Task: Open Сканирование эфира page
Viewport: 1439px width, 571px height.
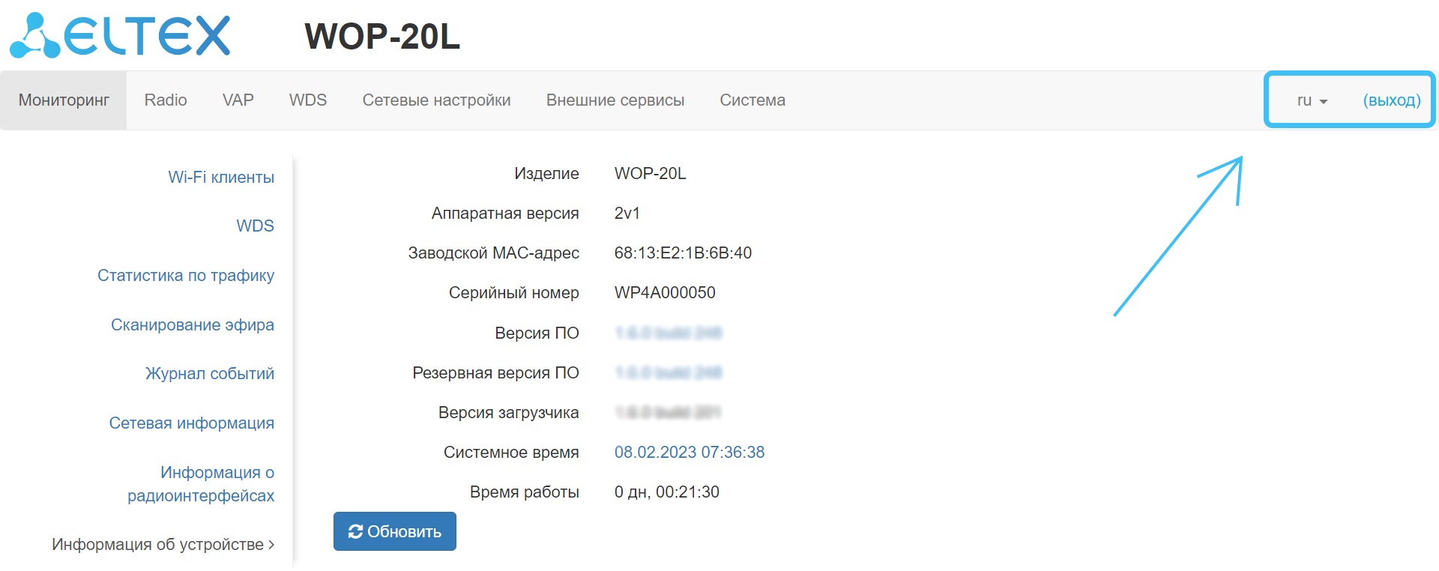Action: coord(193,325)
